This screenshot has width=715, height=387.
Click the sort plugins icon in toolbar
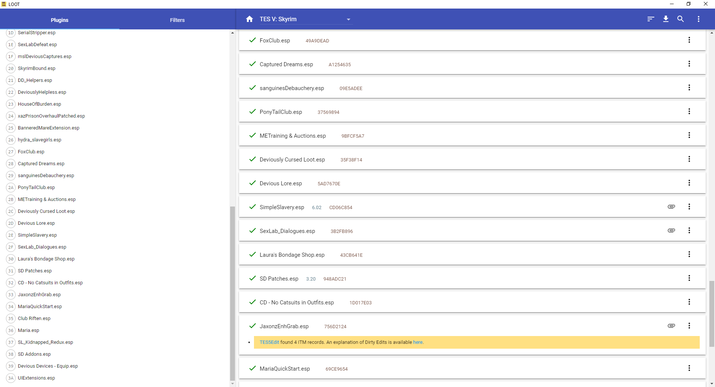(x=651, y=19)
